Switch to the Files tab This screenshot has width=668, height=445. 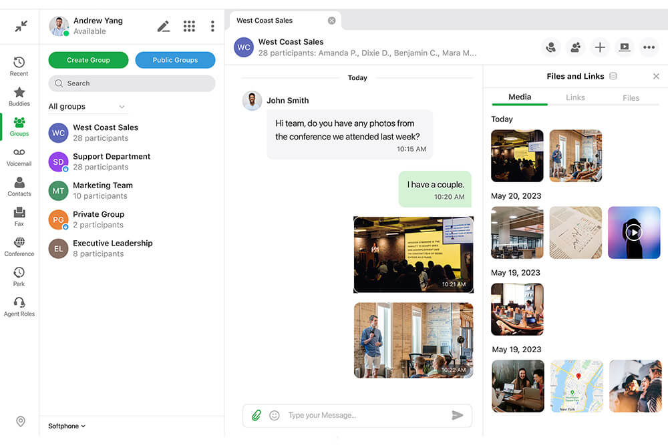(631, 97)
